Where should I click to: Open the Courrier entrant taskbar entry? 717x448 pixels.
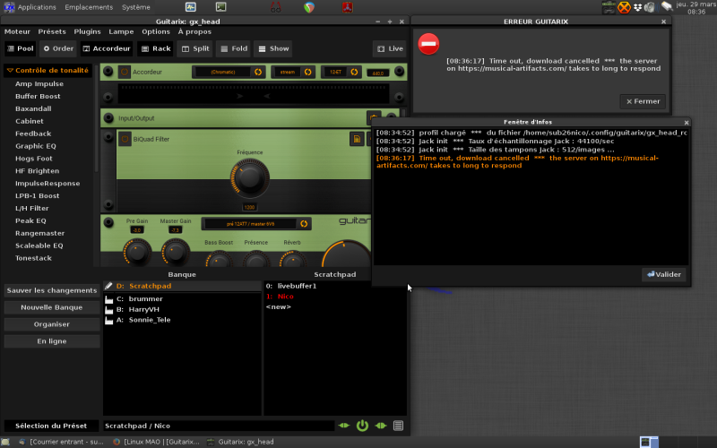click(61, 442)
